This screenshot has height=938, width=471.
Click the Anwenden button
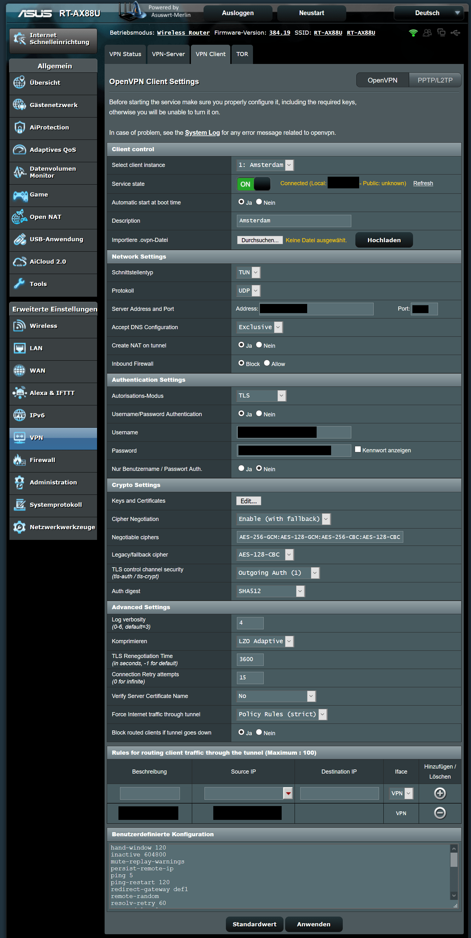coord(314,924)
